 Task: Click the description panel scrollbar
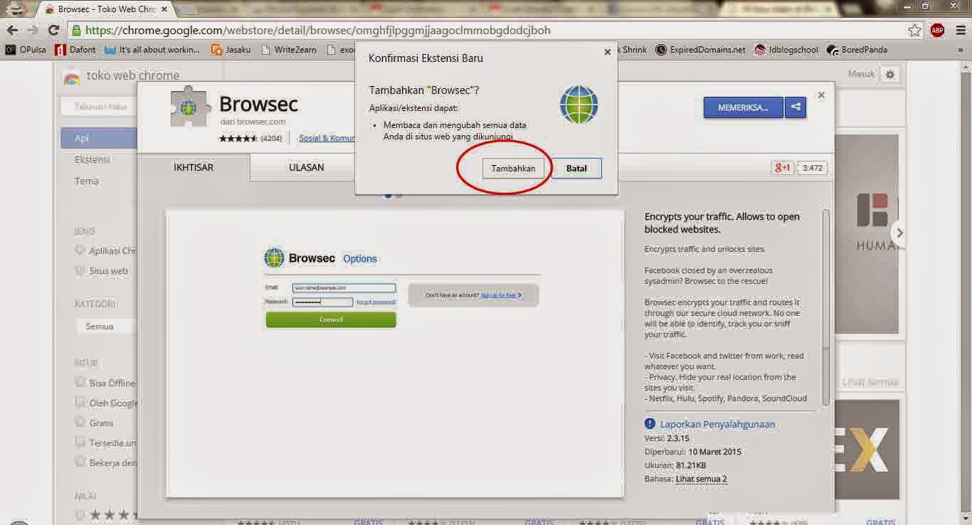pos(825,307)
